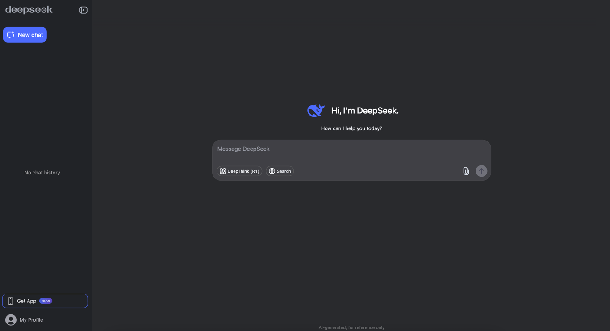Collapse the sidebar with the panel icon
This screenshot has width=610, height=331.
[x=83, y=10]
